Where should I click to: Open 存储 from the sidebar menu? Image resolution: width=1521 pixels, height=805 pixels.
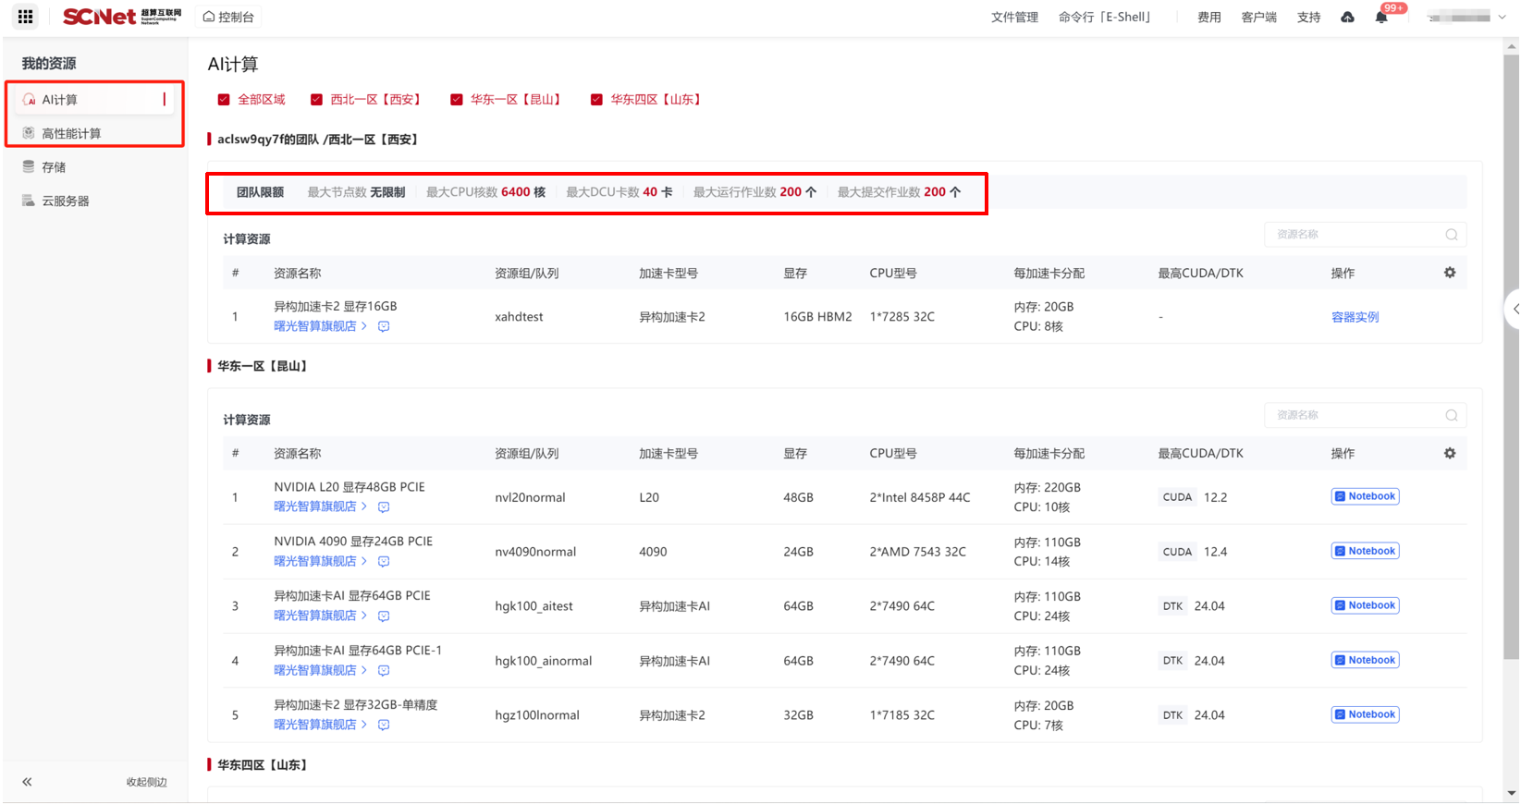coord(54,167)
